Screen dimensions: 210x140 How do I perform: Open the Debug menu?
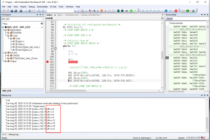[x=32, y=7]
